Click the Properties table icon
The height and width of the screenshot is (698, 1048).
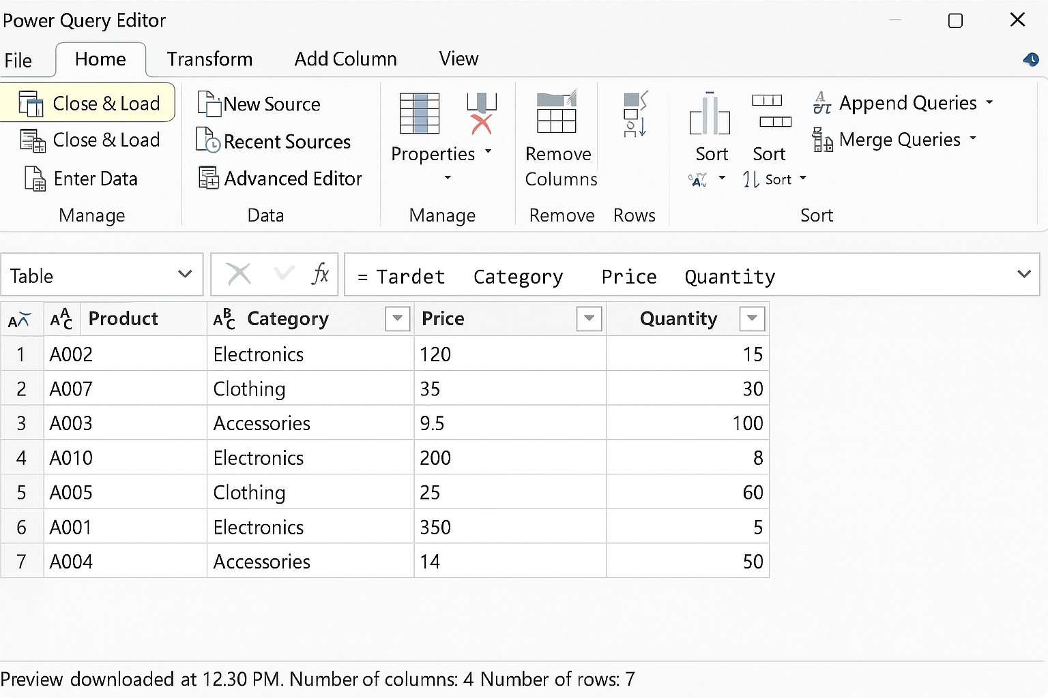(x=419, y=113)
